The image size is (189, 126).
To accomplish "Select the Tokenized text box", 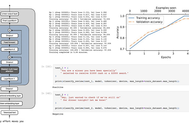I will 9,113.
